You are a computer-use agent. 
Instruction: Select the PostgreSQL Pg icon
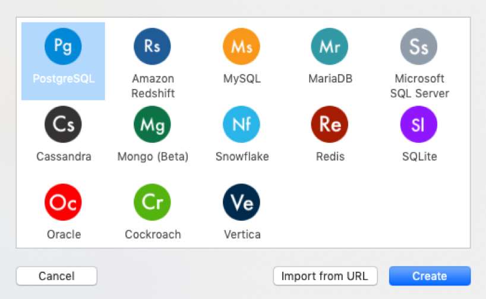pos(63,46)
